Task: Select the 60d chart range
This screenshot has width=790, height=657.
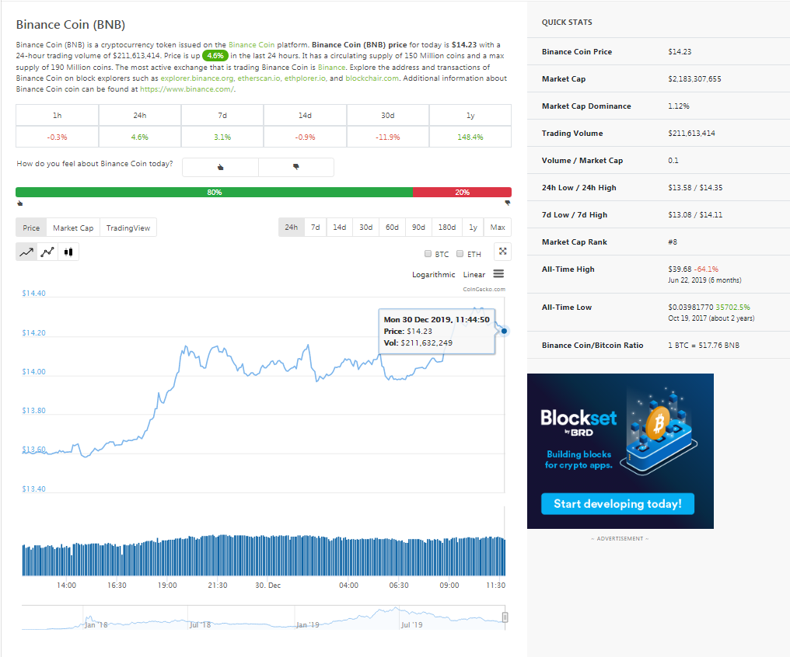Action: click(392, 228)
